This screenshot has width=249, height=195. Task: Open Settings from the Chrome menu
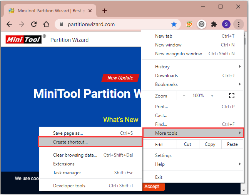pos(163,155)
